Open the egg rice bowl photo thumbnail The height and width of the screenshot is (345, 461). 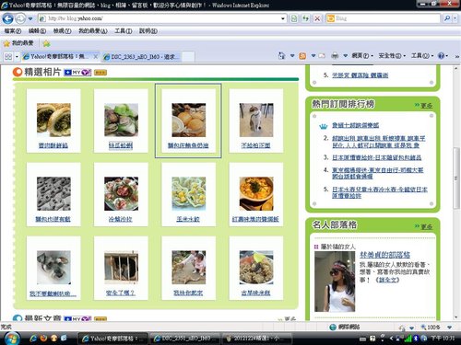[256, 193]
